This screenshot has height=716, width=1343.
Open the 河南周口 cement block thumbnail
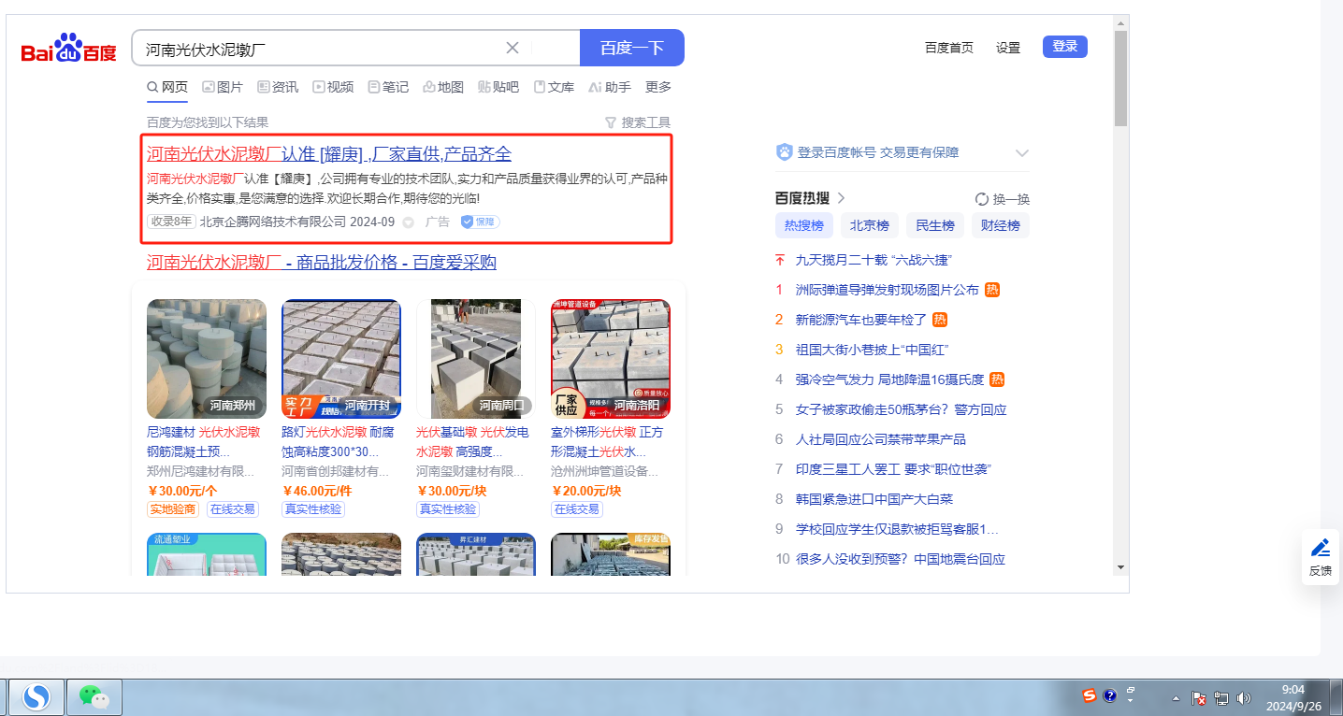476,359
